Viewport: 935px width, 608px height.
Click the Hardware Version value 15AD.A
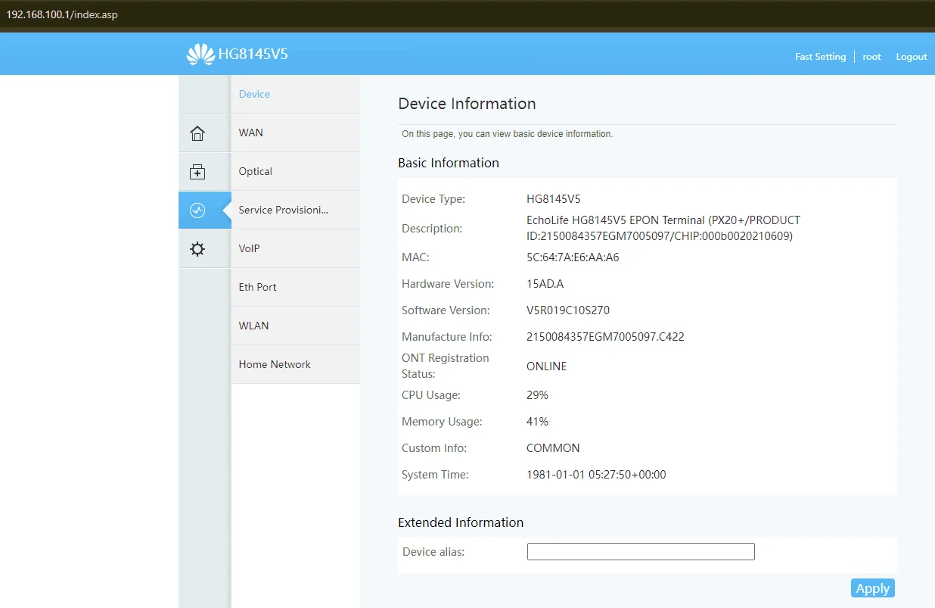point(545,284)
